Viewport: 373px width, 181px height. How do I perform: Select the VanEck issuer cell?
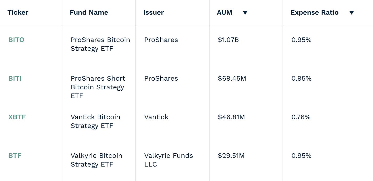156,117
